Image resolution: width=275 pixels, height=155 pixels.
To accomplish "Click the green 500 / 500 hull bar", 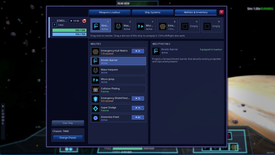I will coord(69,30).
